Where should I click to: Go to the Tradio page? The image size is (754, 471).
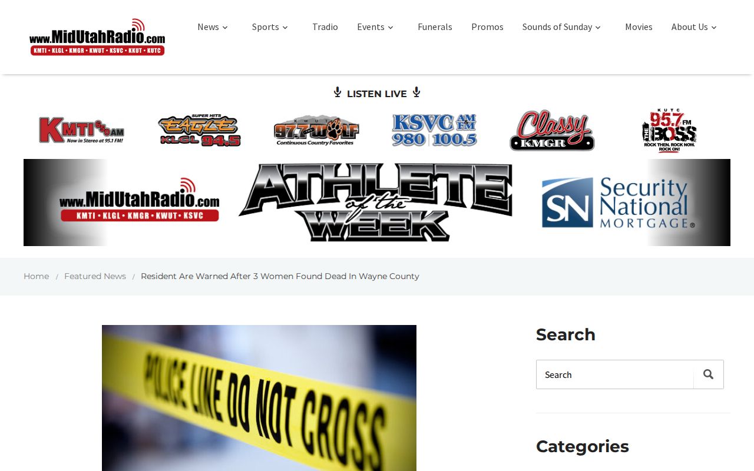coord(325,27)
